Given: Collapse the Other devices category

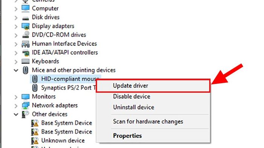Looking at the screenshot, I should [x=16, y=115].
